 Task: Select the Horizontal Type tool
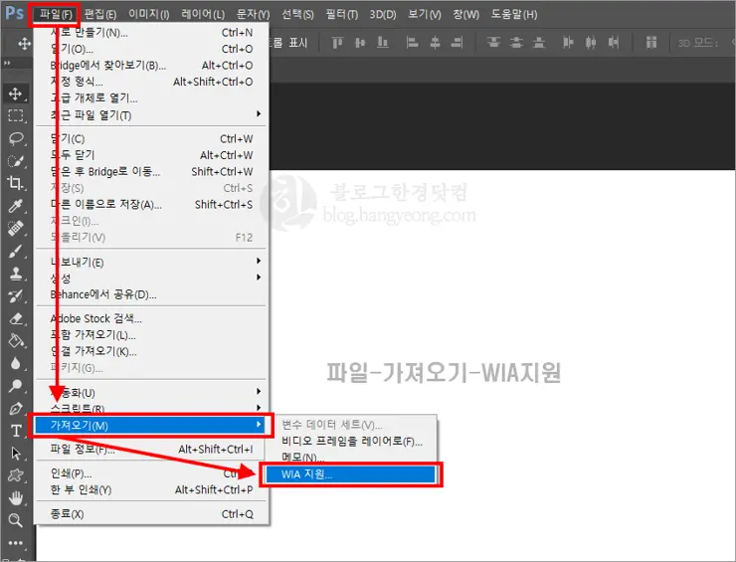pos(16,431)
